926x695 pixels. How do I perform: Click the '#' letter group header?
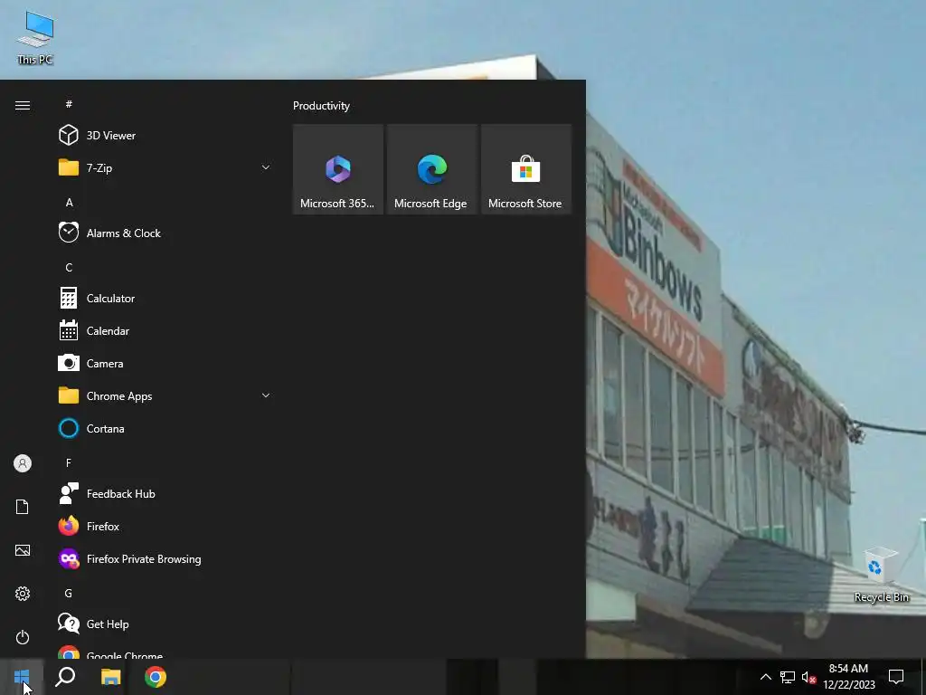pyautogui.click(x=69, y=104)
